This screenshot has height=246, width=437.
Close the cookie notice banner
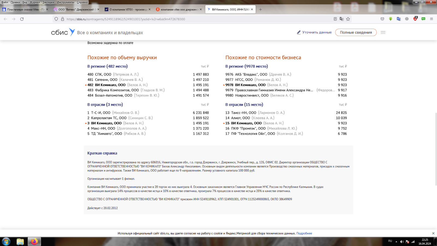point(433,233)
